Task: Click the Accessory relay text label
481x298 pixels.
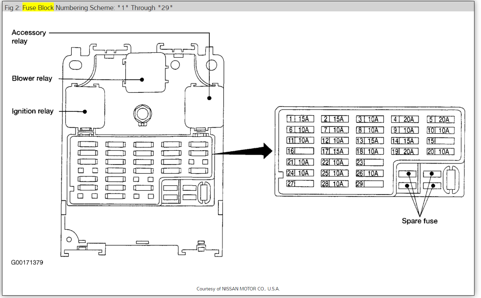Action: coord(29,37)
